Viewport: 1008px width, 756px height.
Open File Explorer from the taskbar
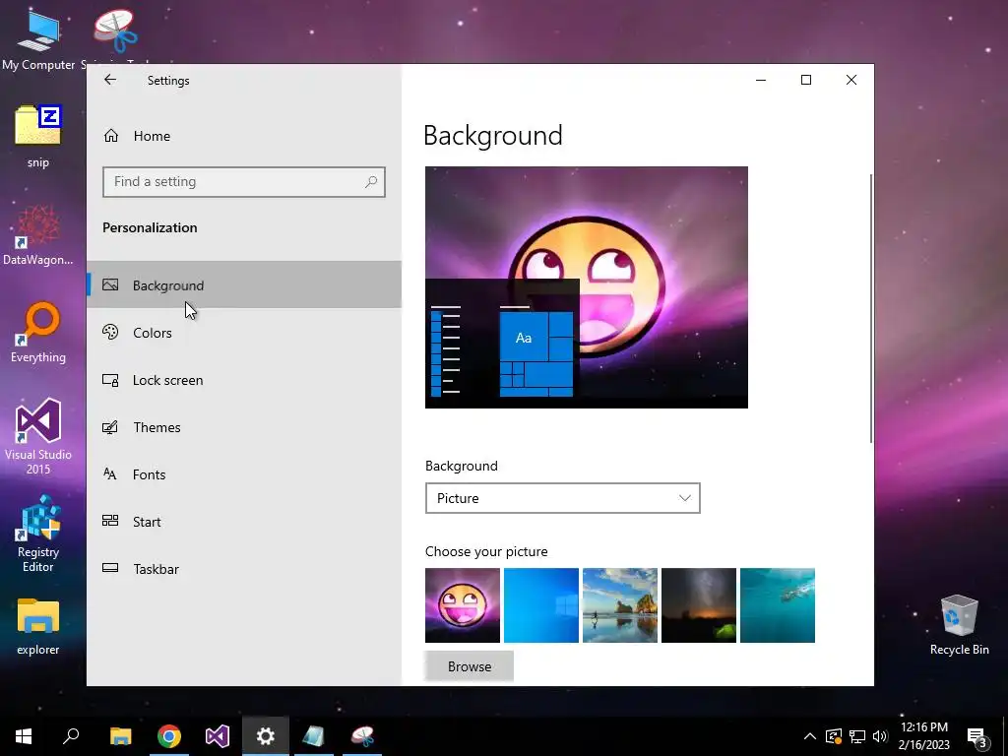click(120, 736)
